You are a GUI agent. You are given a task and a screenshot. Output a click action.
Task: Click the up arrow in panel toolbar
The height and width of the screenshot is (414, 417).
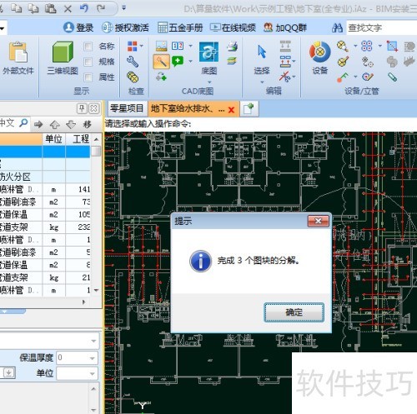tap(54, 125)
